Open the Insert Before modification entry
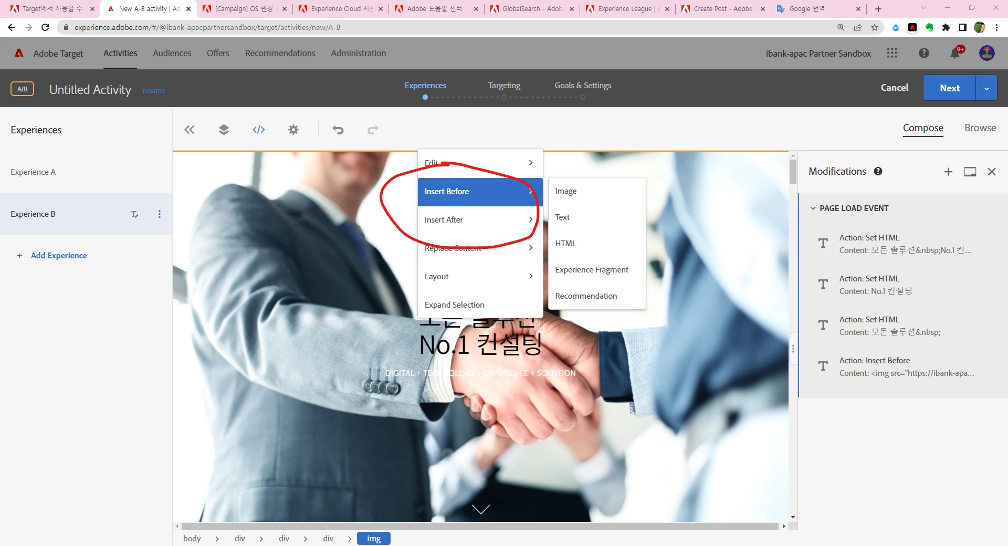 click(903, 367)
